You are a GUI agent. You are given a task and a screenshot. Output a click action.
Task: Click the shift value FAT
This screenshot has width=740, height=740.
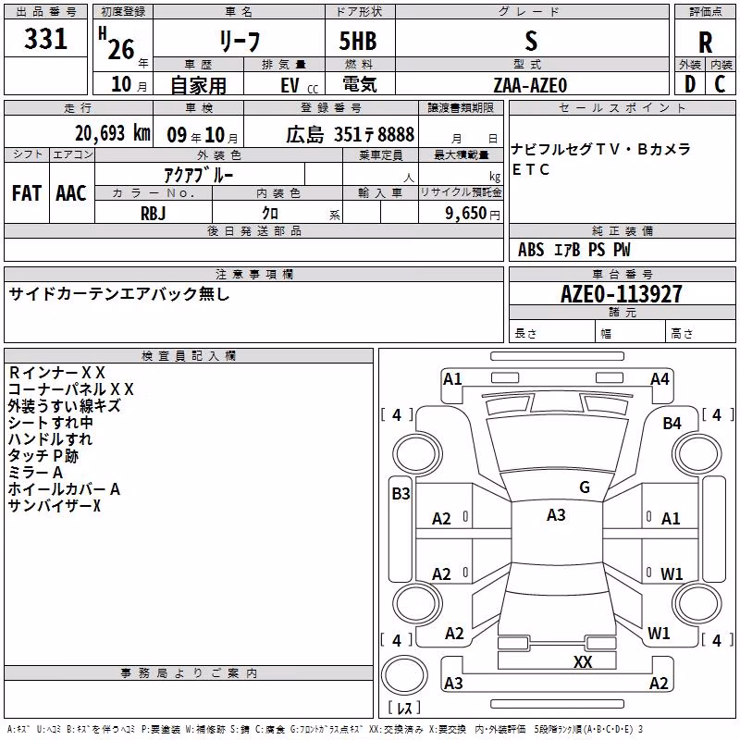tap(27, 192)
